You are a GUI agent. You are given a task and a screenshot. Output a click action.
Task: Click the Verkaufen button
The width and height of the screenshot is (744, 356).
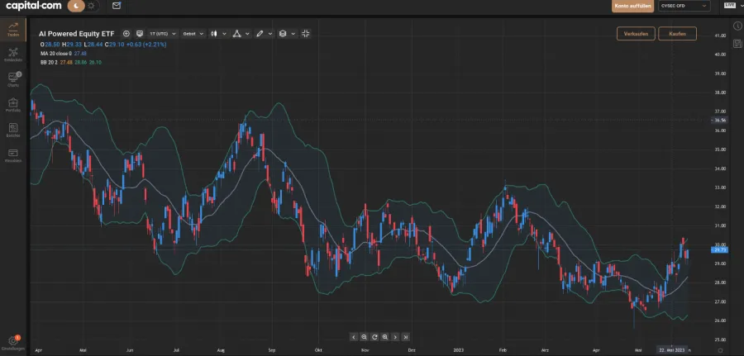point(636,34)
